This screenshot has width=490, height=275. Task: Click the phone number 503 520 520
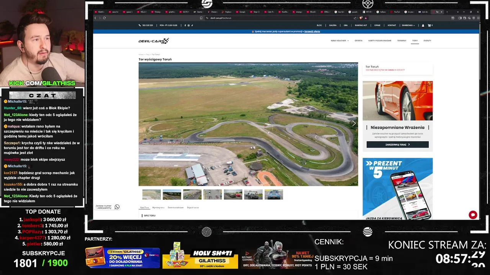point(147,25)
